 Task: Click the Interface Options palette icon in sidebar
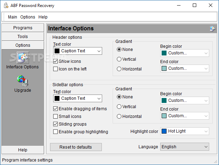23,58
